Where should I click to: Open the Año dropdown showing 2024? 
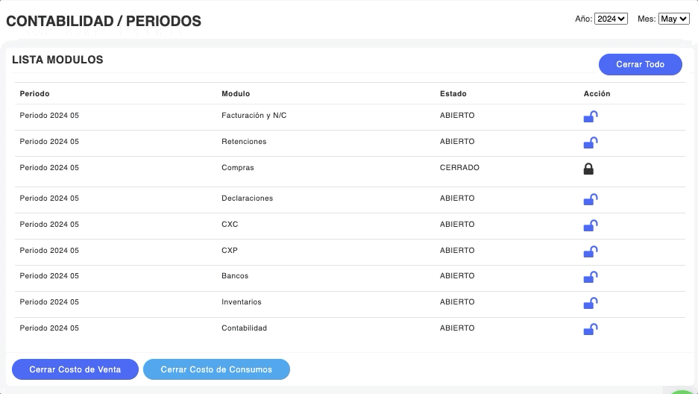pos(611,19)
